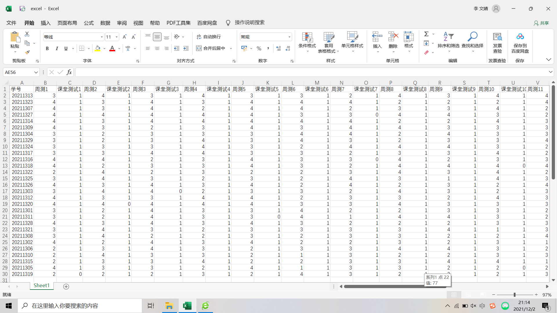557x313 pixels.
Task: Click the yellow fill color button
Action: 97,48
